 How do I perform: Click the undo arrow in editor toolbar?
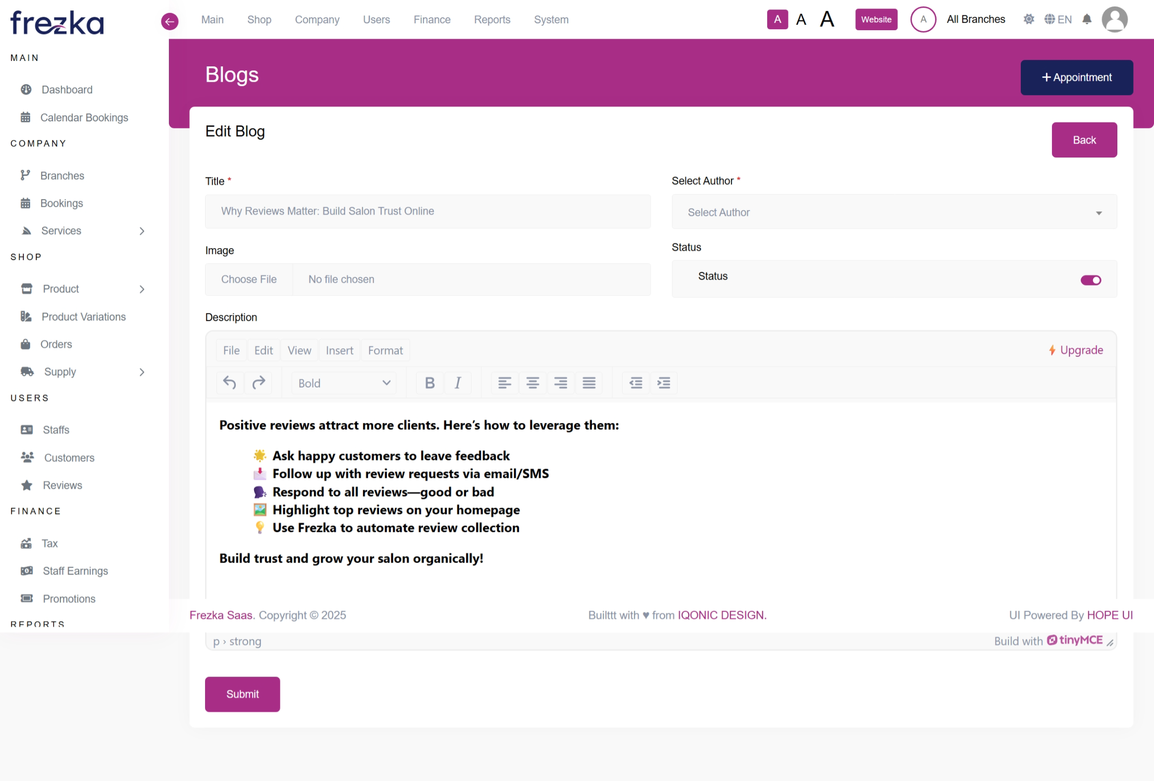pyautogui.click(x=229, y=383)
